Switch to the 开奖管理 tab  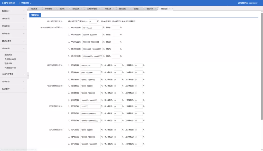(48, 9)
